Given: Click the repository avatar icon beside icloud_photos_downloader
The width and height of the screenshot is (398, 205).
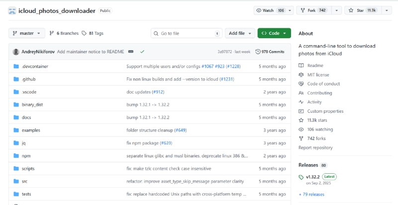Looking at the screenshot, I should click(12, 11).
